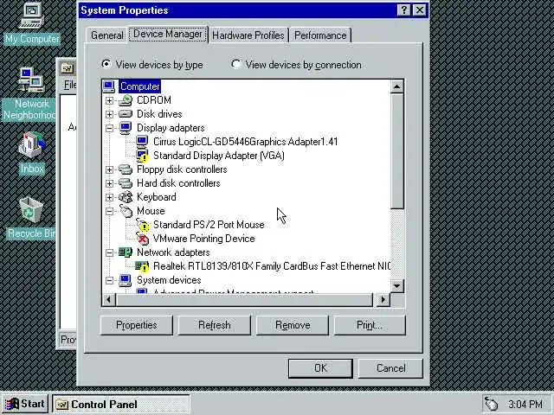Viewport: 554px width, 415px height.
Task: Expand the CDROM node
Action: click(x=110, y=100)
